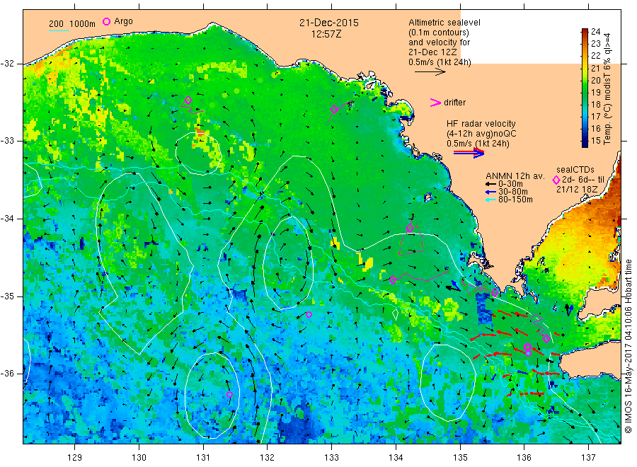
Task: Click the blue 30-80m ANMN arrow symbol
Action: pyautogui.click(x=490, y=192)
